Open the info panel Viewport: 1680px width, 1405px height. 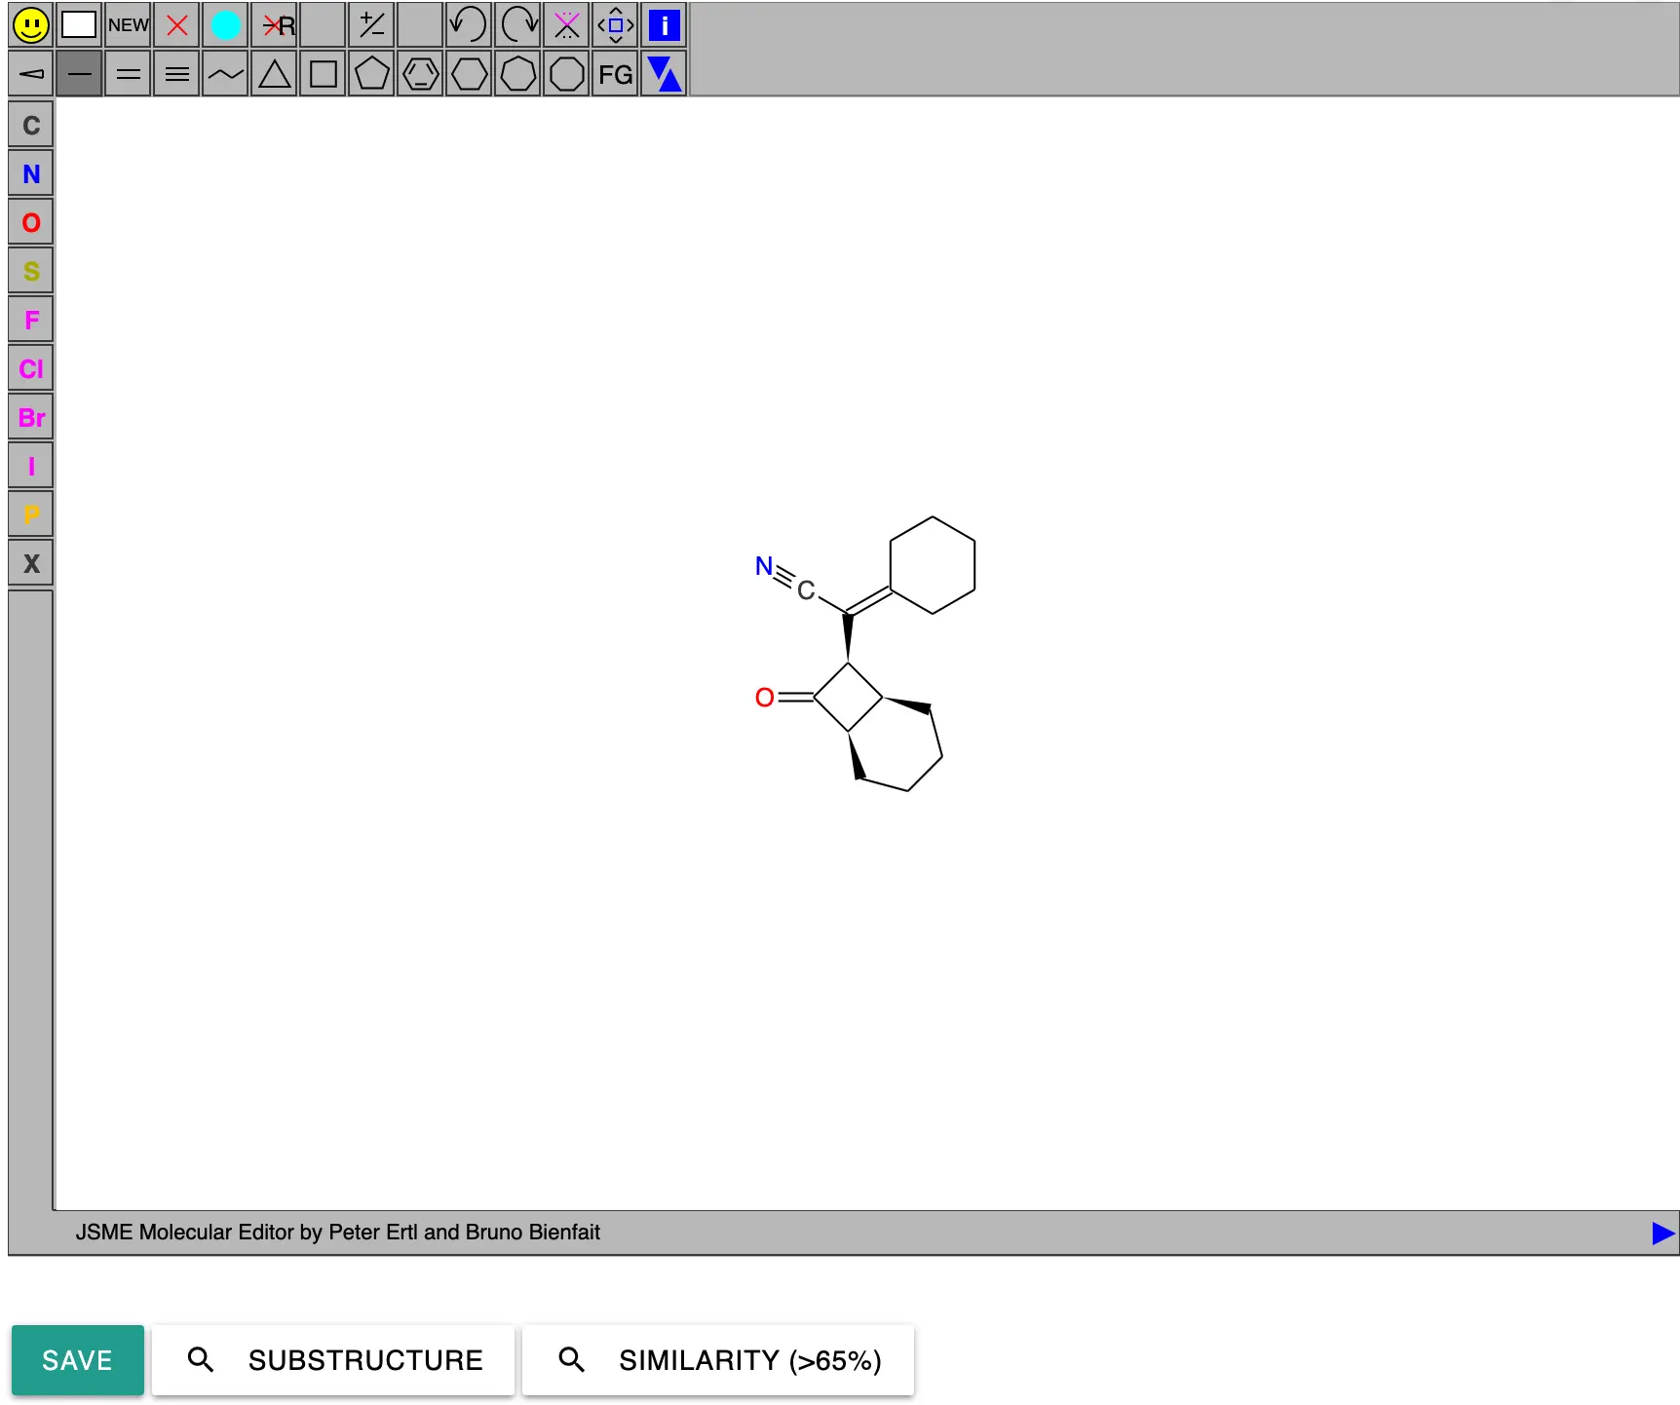[664, 25]
